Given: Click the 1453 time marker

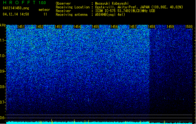Looking at the screenshot, I should (x=58, y=27).
